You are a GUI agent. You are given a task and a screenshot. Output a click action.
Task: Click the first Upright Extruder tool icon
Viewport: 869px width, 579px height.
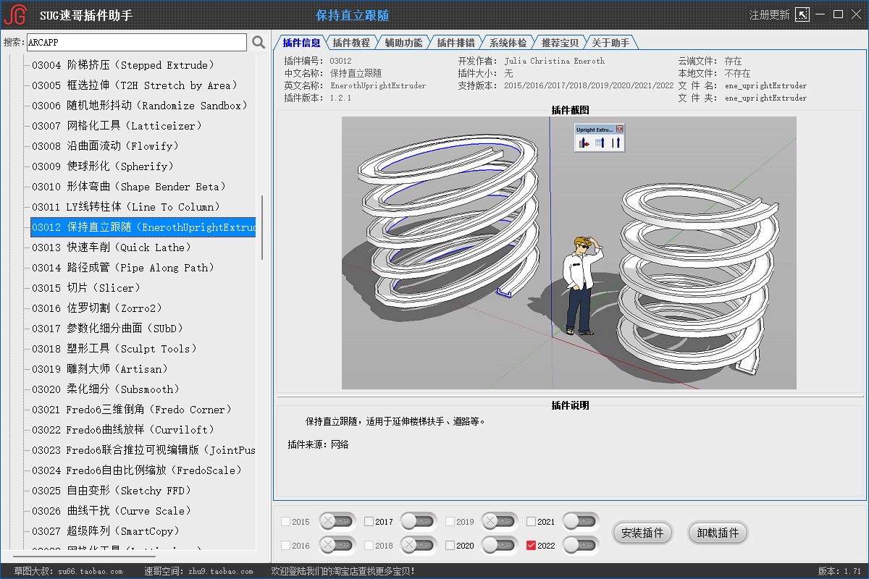point(584,143)
